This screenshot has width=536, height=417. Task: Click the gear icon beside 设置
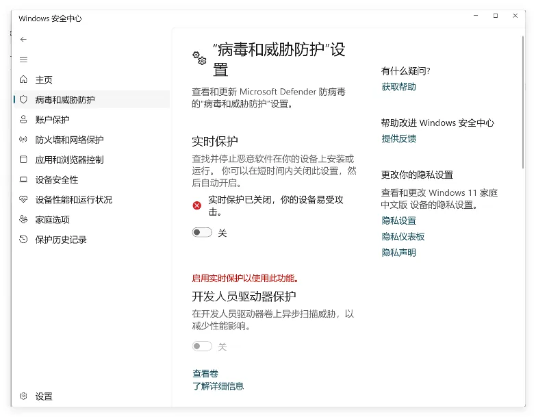(23, 396)
